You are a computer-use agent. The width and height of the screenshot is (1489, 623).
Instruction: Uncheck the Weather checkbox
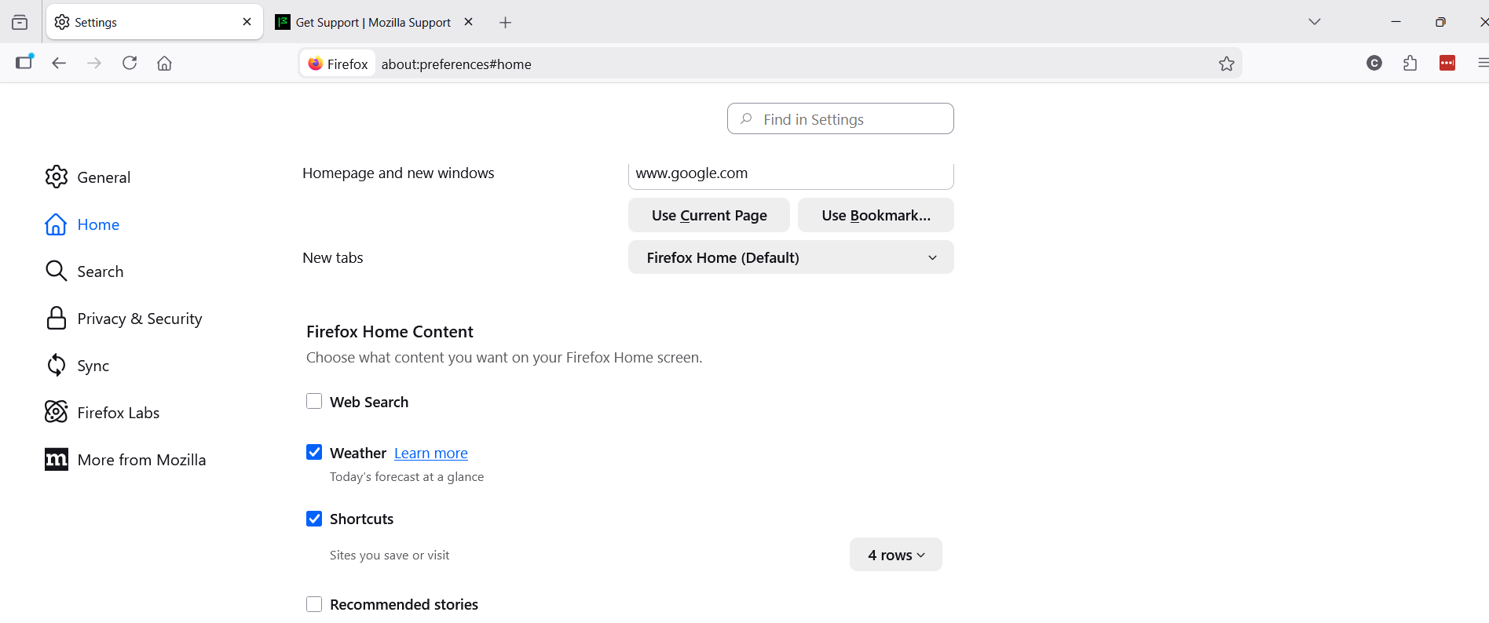coord(314,453)
